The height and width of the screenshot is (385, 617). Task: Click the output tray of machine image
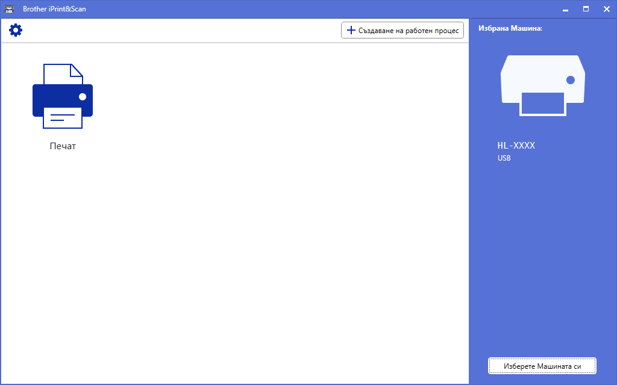coord(543,103)
